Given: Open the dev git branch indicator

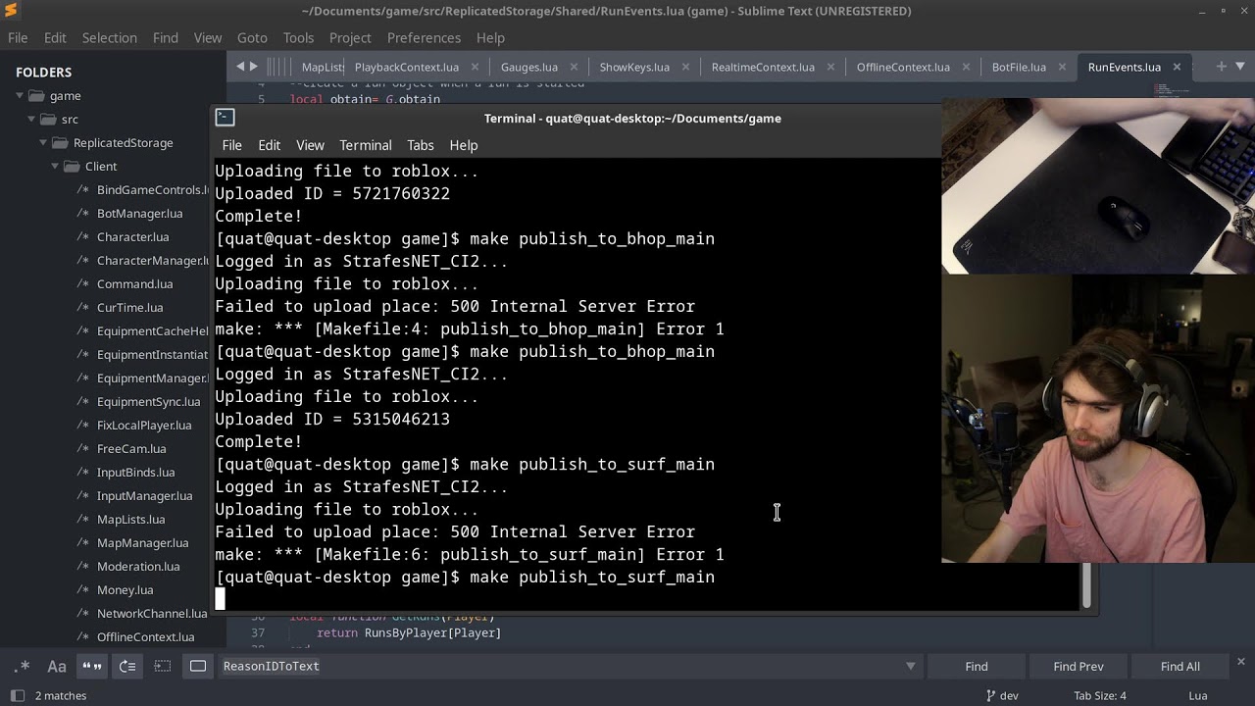Looking at the screenshot, I should click(x=1002, y=695).
